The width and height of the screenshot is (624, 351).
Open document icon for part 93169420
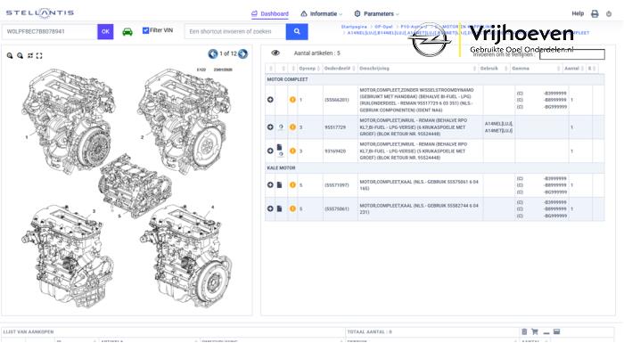(279, 147)
